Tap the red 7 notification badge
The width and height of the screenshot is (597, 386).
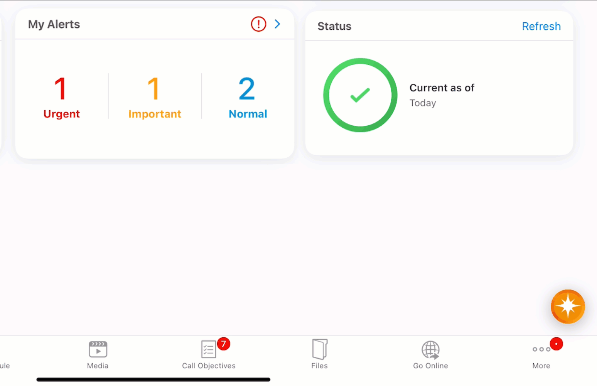pyautogui.click(x=224, y=343)
